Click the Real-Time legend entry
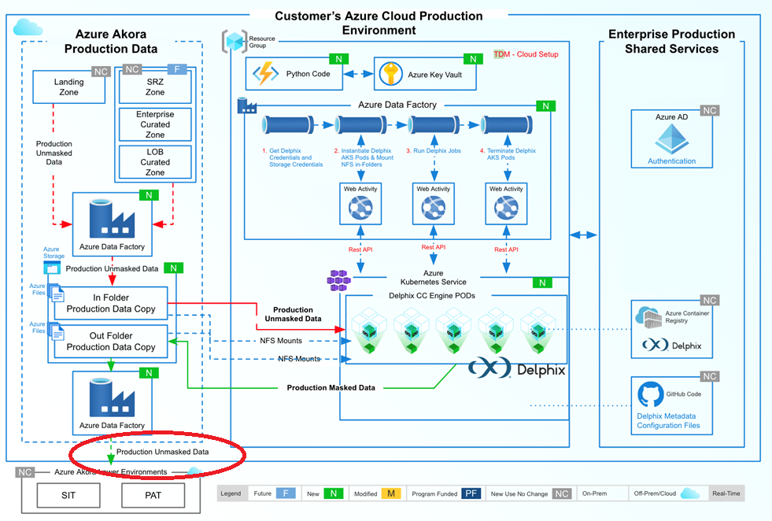Screen dimensions: 772x521 (726, 493)
